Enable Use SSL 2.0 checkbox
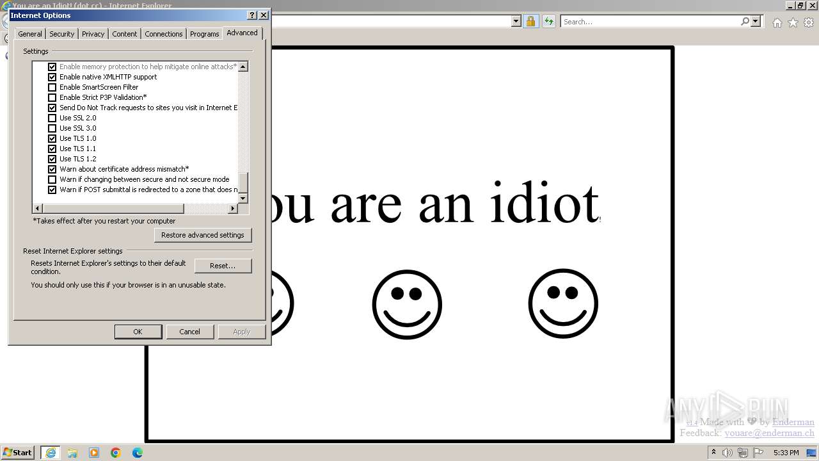The height and width of the screenshot is (461, 819). [52, 118]
